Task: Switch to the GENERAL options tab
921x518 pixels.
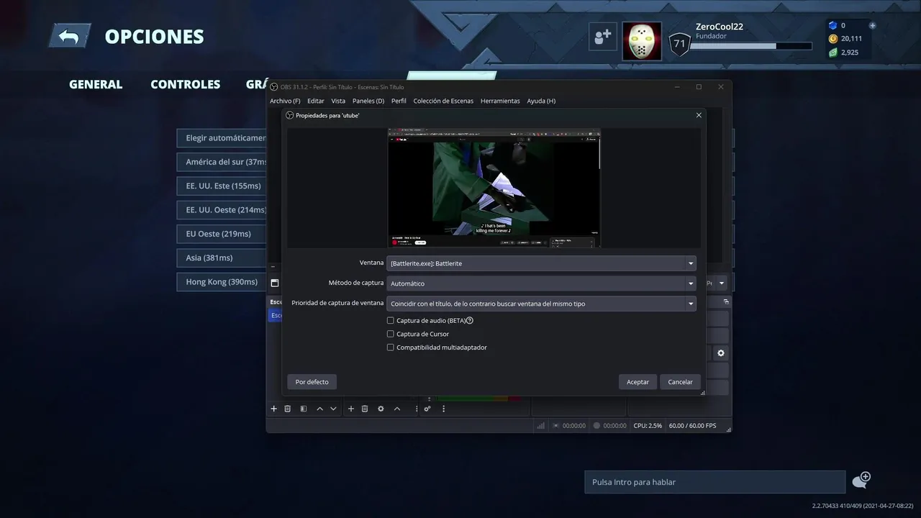Action: (96, 84)
